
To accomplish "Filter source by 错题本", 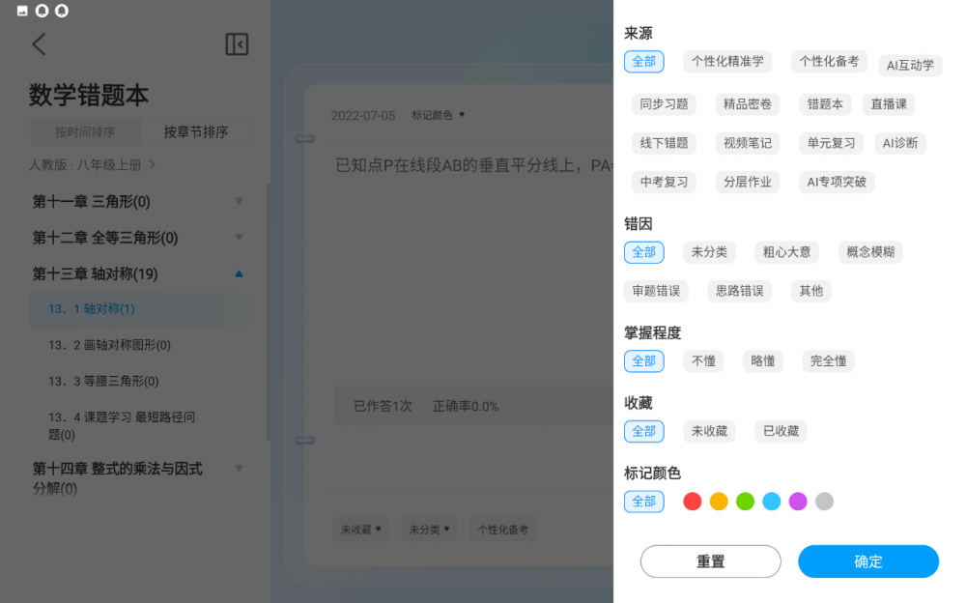I will pyautogui.click(x=825, y=104).
